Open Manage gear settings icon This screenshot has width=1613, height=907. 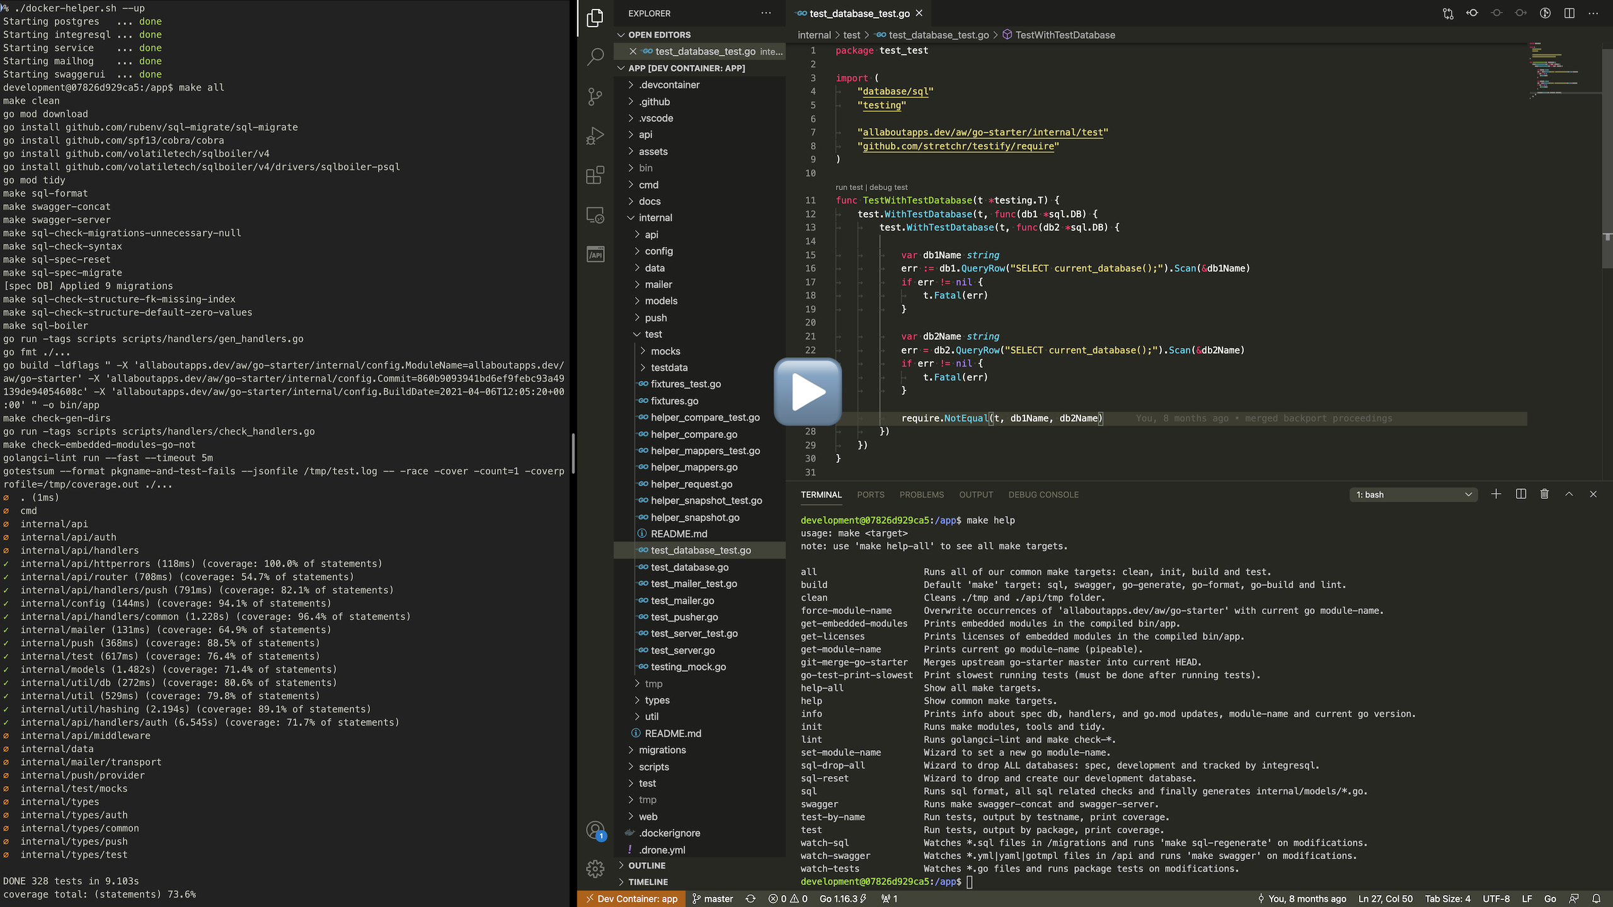[595, 869]
